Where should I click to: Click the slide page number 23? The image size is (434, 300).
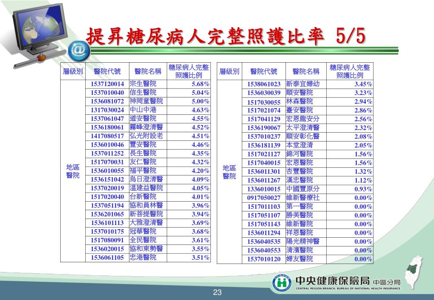tap(217, 292)
